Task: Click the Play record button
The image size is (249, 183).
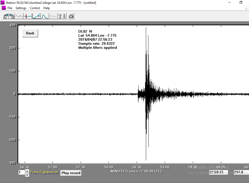Action: point(71,173)
